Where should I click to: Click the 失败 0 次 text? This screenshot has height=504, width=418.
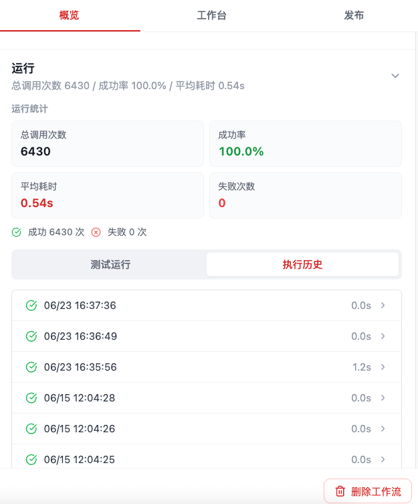tap(127, 232)
